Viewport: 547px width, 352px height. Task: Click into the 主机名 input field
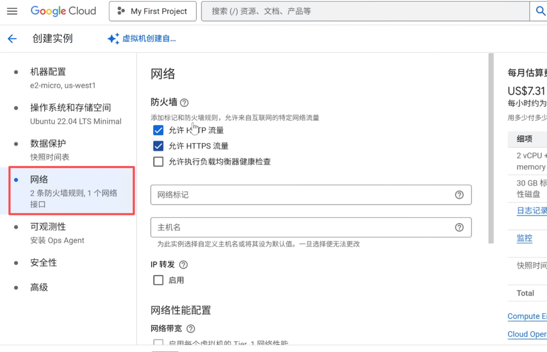[302, 227]
